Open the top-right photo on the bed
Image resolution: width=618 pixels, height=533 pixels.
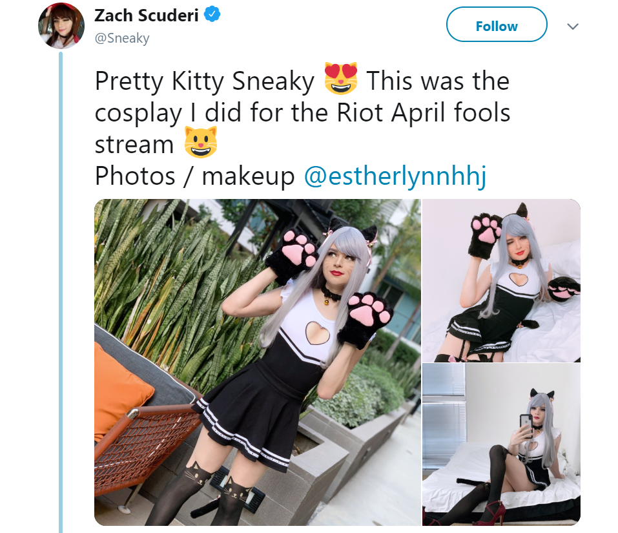pos(501,280)
